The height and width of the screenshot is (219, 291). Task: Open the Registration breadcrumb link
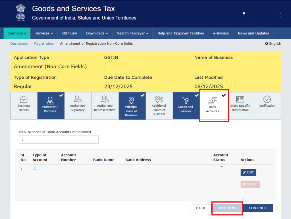[44, 43]
